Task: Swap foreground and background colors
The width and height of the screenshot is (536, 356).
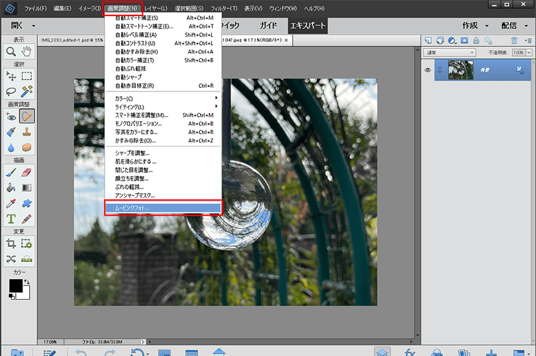Action: click(27, 282)
